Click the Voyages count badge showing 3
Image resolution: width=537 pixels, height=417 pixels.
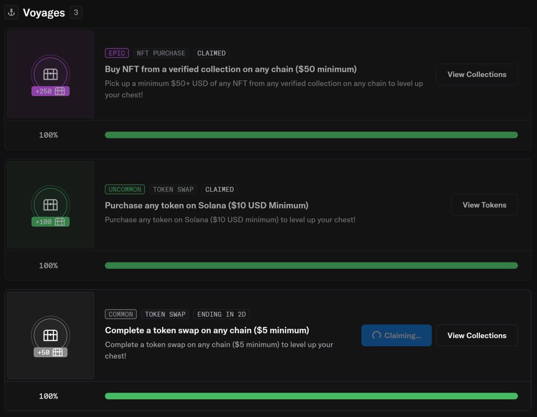76,13
